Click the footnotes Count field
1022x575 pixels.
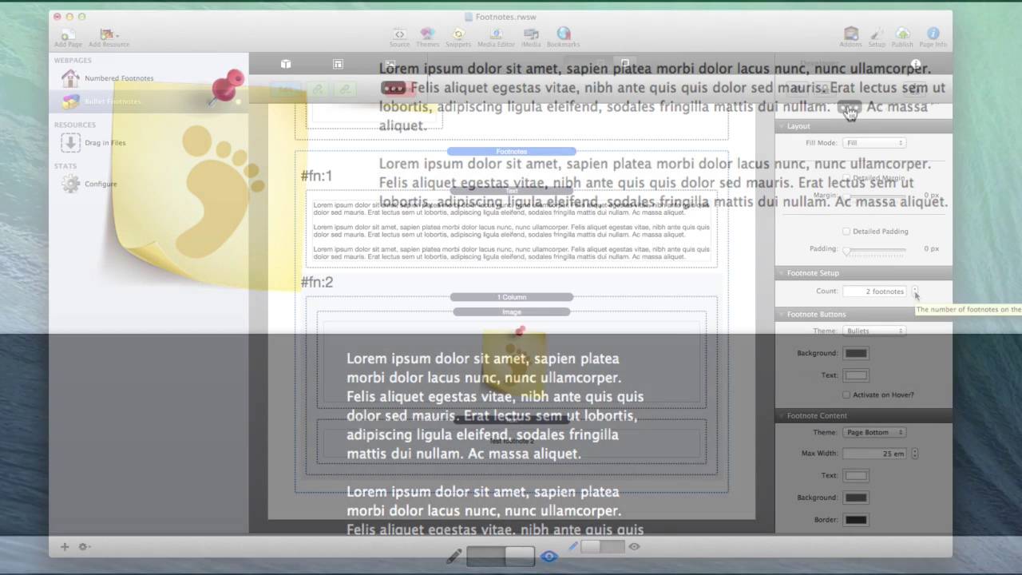876,291
